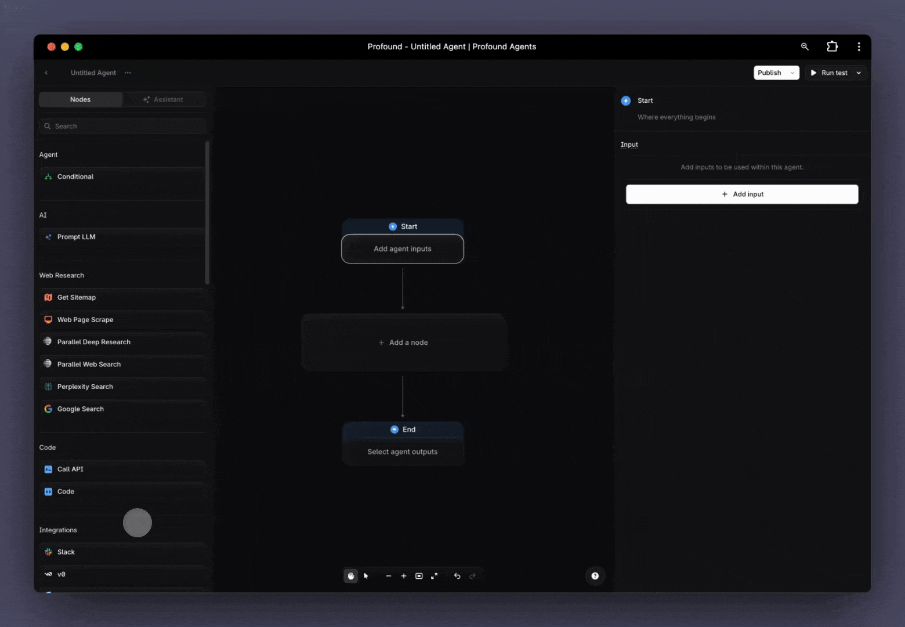
Task: Select the pointer selection tool
Action: pyautogui.click(x=366, y=576)
